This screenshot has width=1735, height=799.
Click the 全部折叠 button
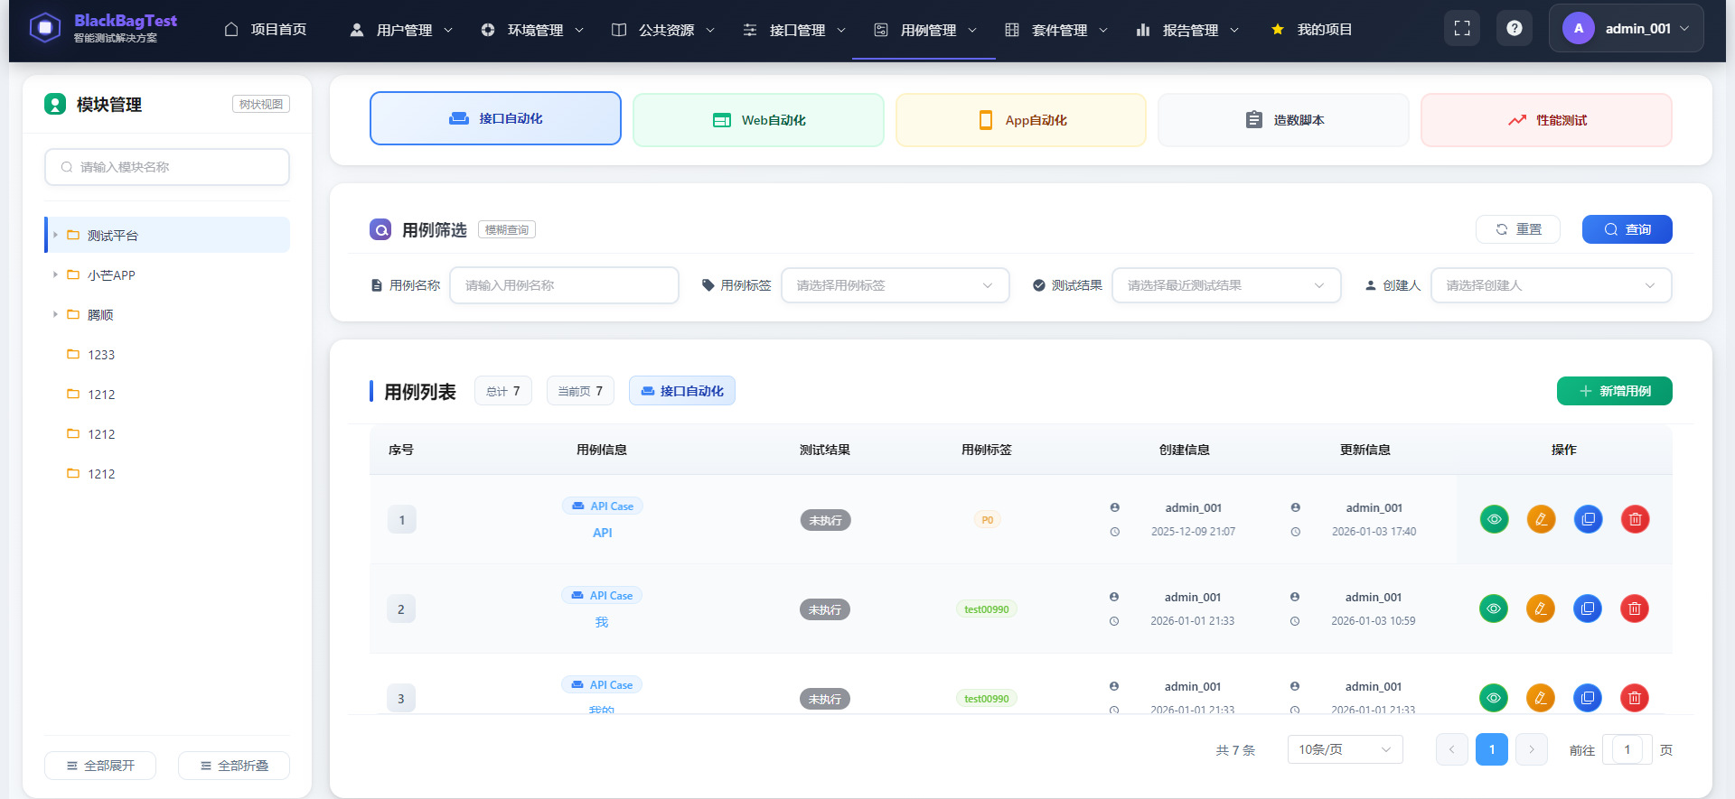[x=234, y=766]
